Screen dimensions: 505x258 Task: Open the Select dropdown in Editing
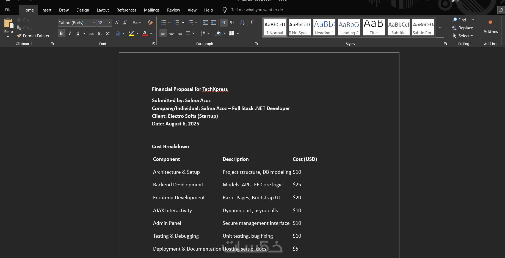463,36
